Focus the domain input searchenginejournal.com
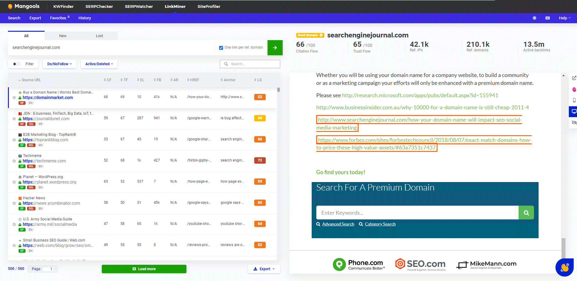The height and width of the screenshot is (281, 577). coord(111,48)
